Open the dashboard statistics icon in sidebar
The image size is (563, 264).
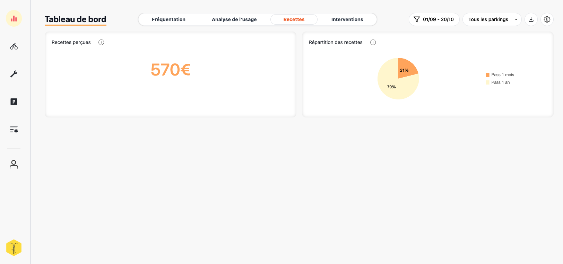(14, 18)
